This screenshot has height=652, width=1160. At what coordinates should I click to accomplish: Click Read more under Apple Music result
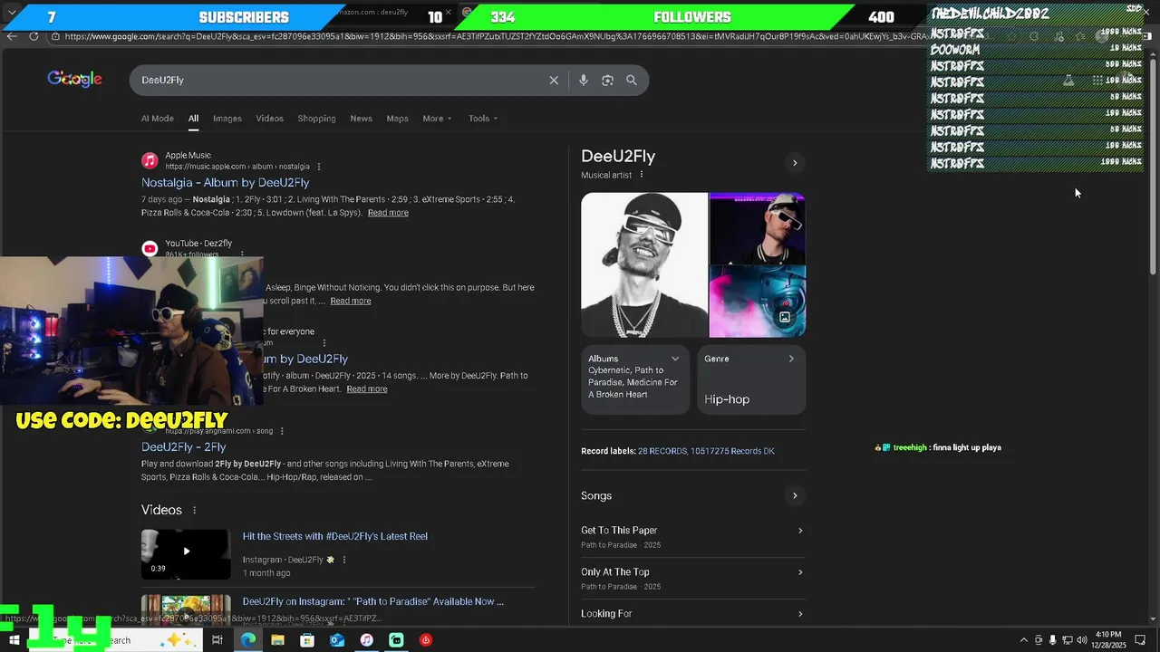point(388,213)
